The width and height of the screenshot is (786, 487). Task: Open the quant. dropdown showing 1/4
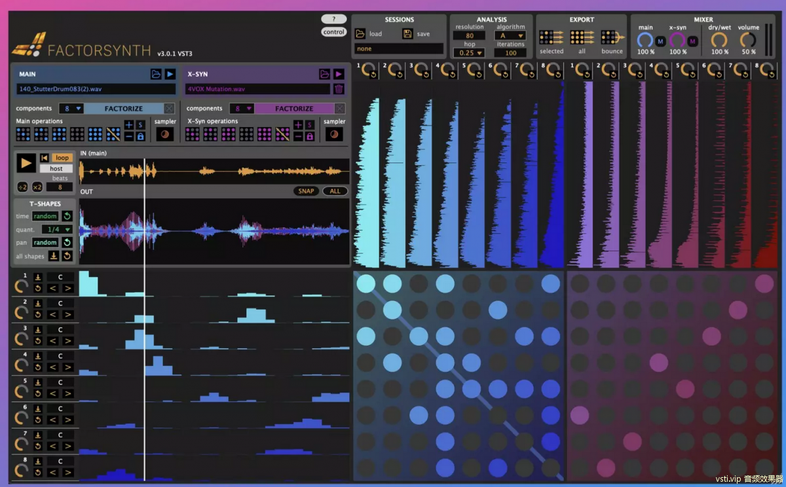pos(57,229)
